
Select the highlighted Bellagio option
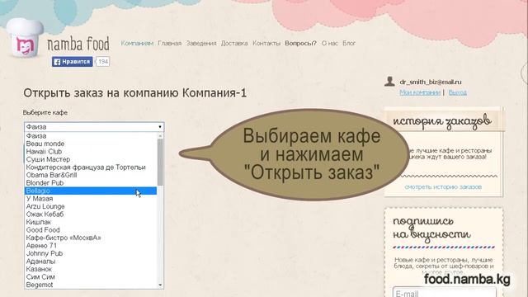click(91, 191)
